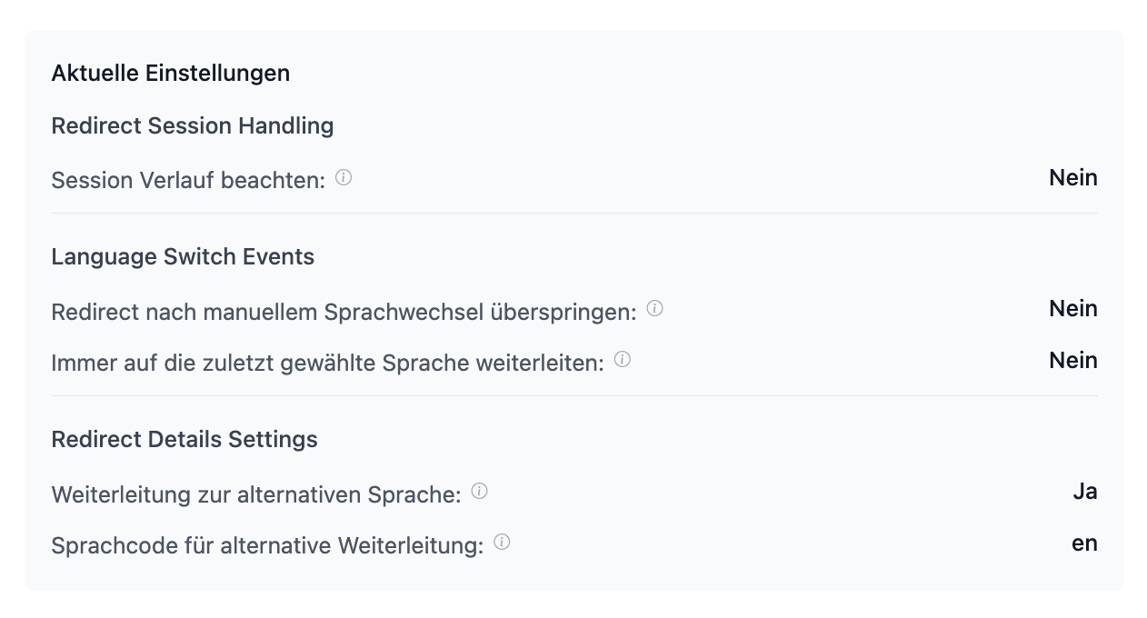This screenshot has height=618, width=1147.
Task: Collapse the Language Switch Events section
Action: 183,256
